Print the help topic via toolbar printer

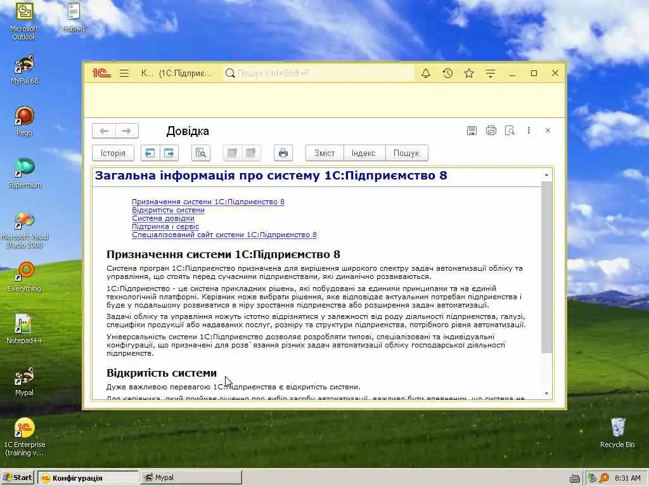click(283, 153)
